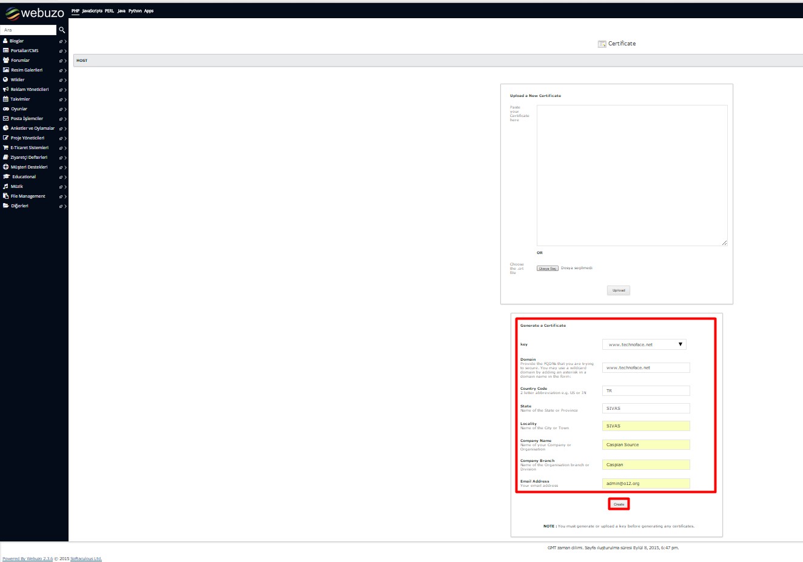Expand the Wikiler chevron
The image size is (803, 562).
pyautogui.click(x=66, y=81)
